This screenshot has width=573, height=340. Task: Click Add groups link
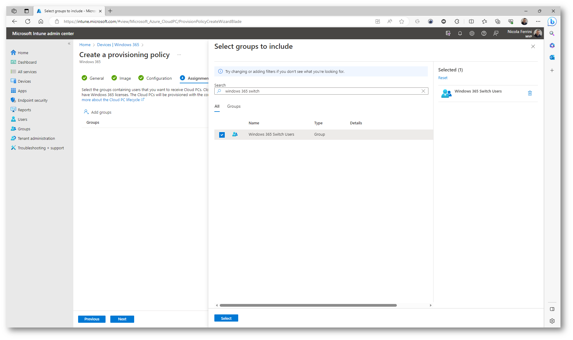[98, 112]
